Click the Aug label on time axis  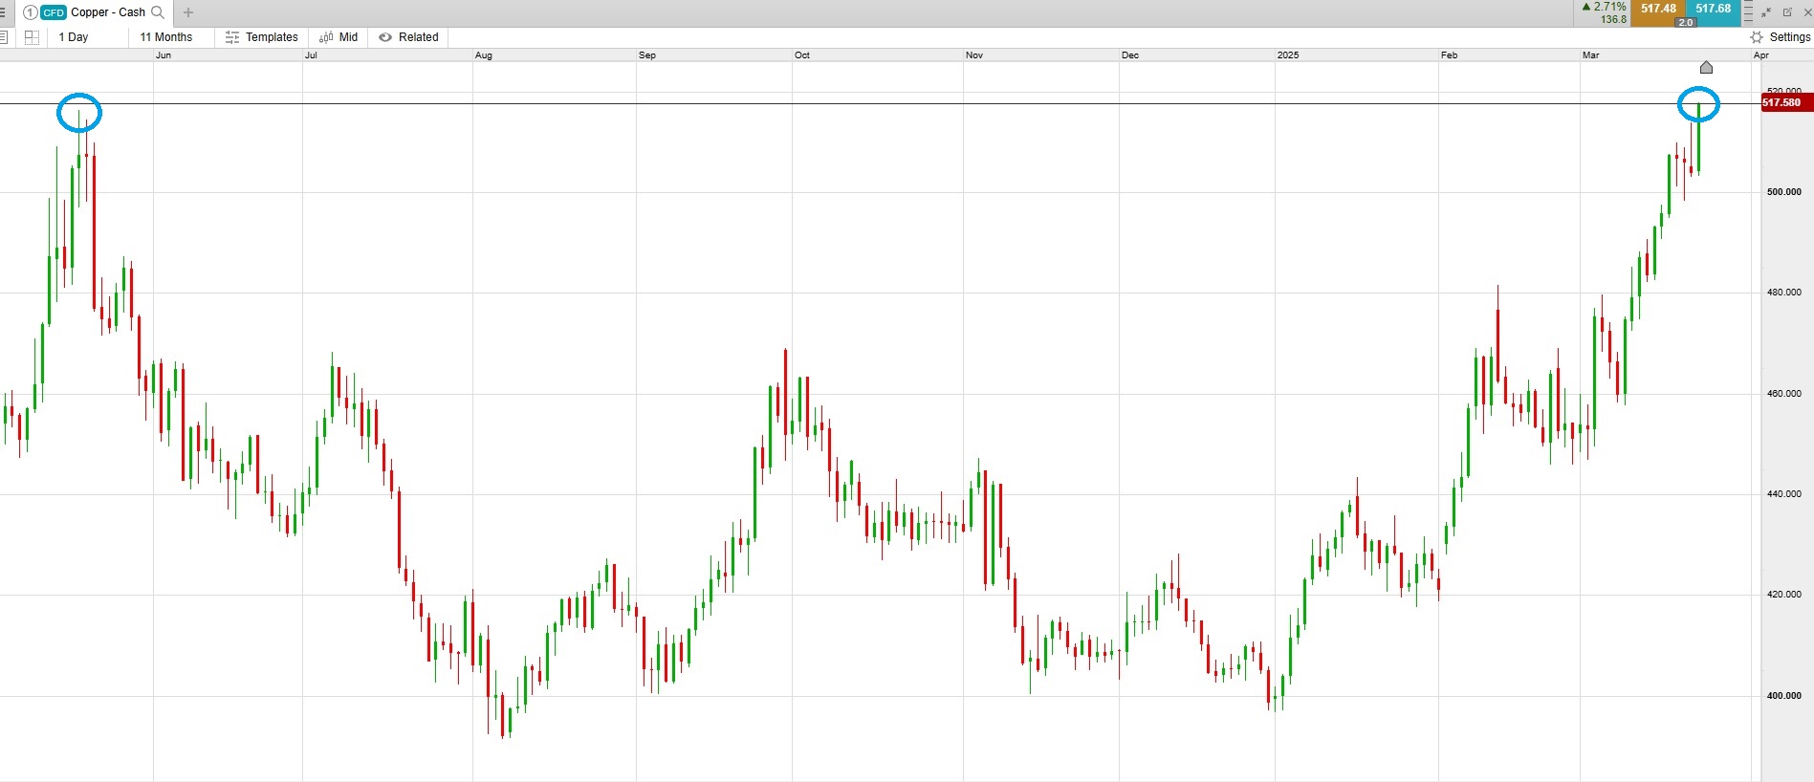click(x=484, y=55)
